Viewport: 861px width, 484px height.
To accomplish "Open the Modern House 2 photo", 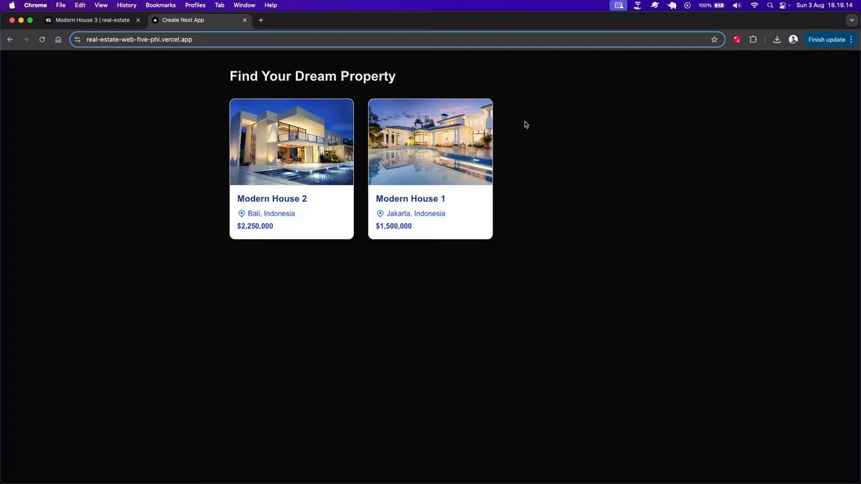I will tap(291, 142).
